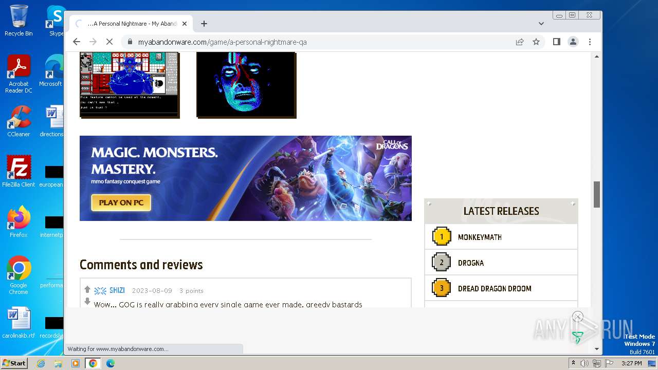658x370 pixels.
Task: View site information lock icon
Action: click(130, 42)
